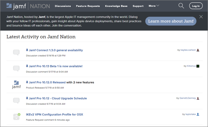The height and width of the screenshot is (127, 208).
Task: Click 'Feature Request comment 6 minutes ago' text
Action: pos(48,120)
